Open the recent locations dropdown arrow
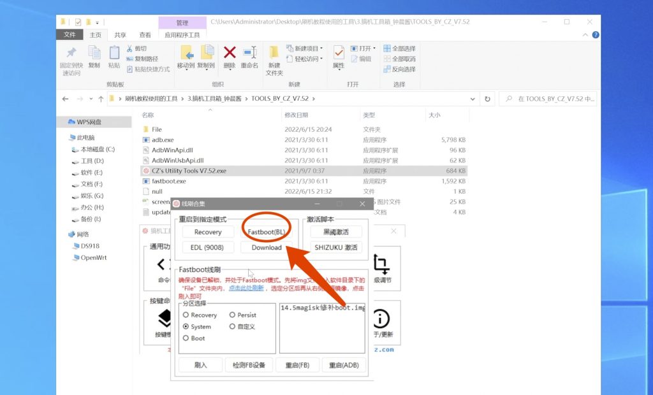 (91, 99)
